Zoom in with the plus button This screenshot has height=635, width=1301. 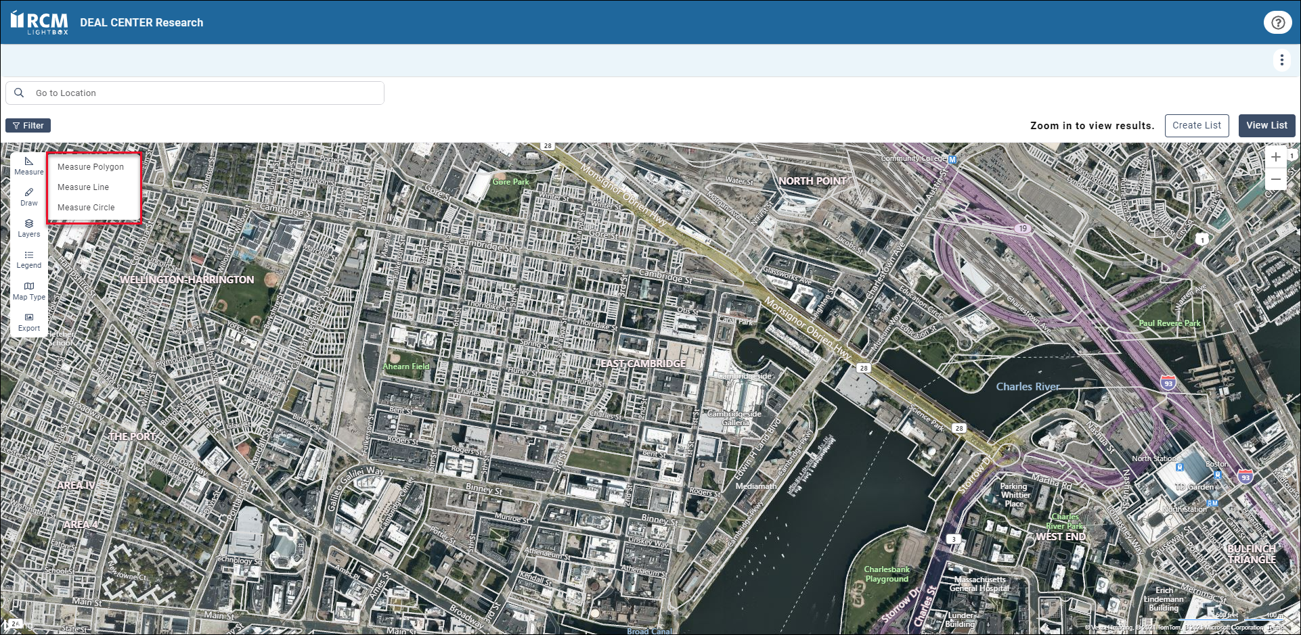click(1275, 157)
